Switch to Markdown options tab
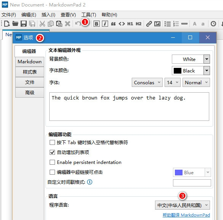The height and width of the screenshot is (220, 223). coord(29,62)
